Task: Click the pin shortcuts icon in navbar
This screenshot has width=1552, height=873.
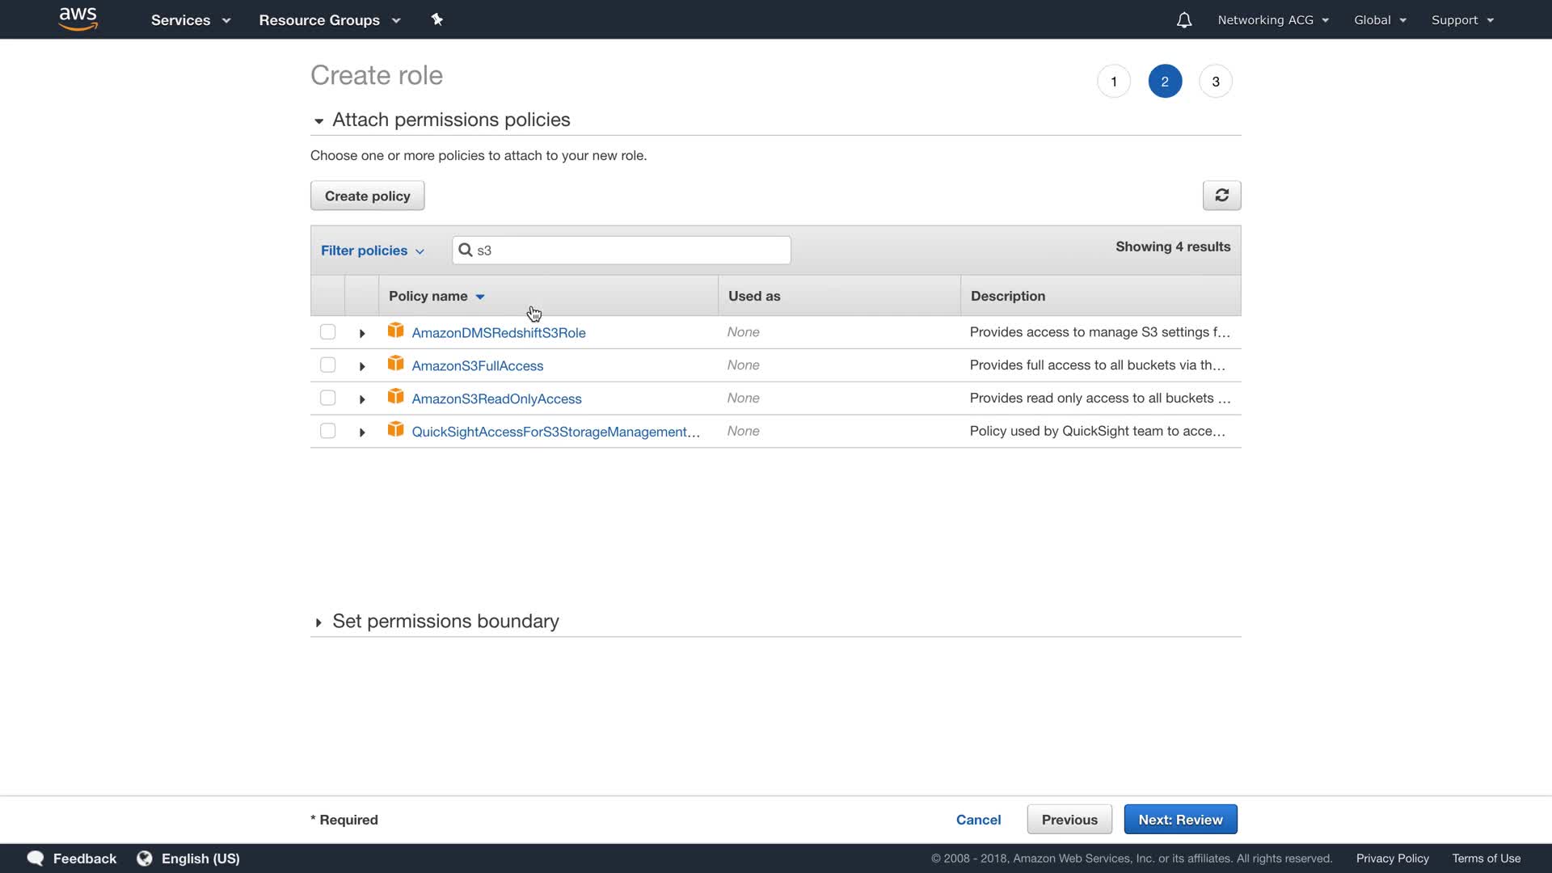Action: pyautogui.click(x=437, y=19)
